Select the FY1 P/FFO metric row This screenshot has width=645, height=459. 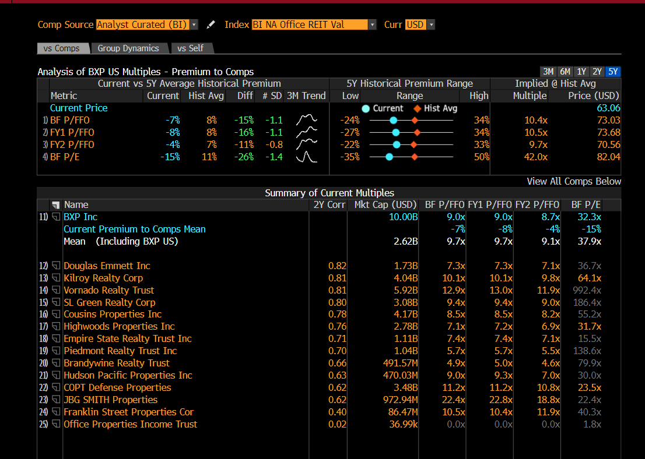pyautogui.click(x=329, y=132)
